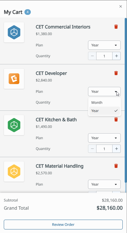
Task: Collapse the CET Developer Plan dropdown
Action: 104,92
